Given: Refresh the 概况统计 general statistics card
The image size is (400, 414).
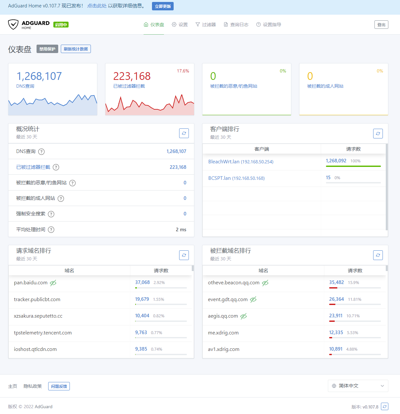Looking at the screenshot, I should pos(184,133).
